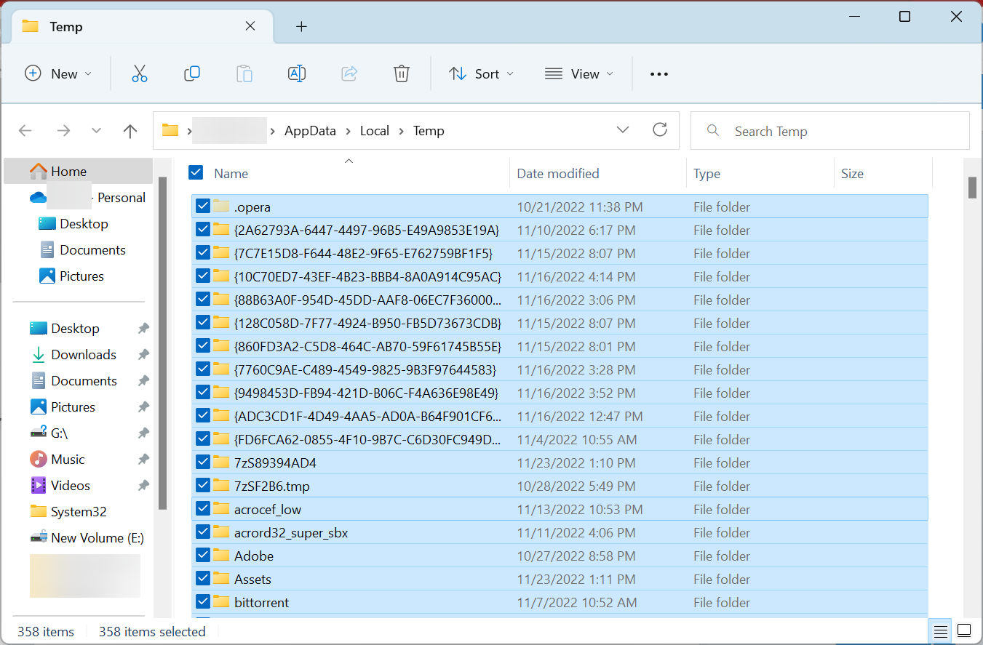The width and height of the screenshot is (983, 645).
Task: Uncheck the .opera folder checkbox
Action: point(203,206)
